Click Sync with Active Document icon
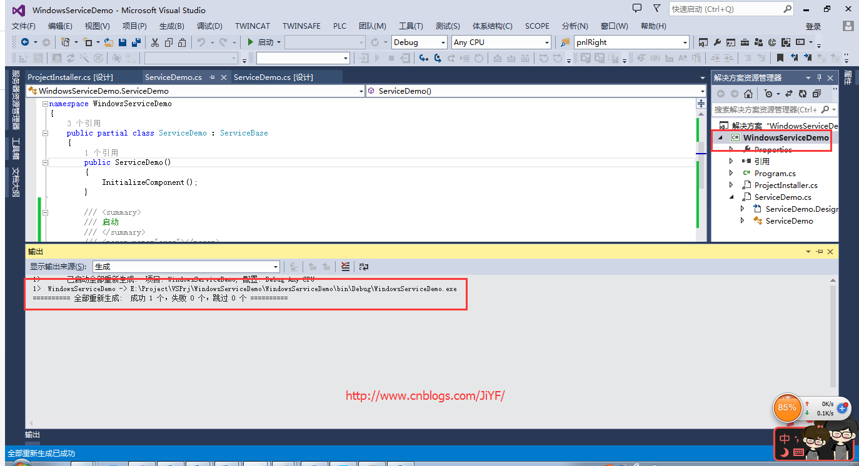The width and height of the screenshot is (859, 466). click(789, 94)
